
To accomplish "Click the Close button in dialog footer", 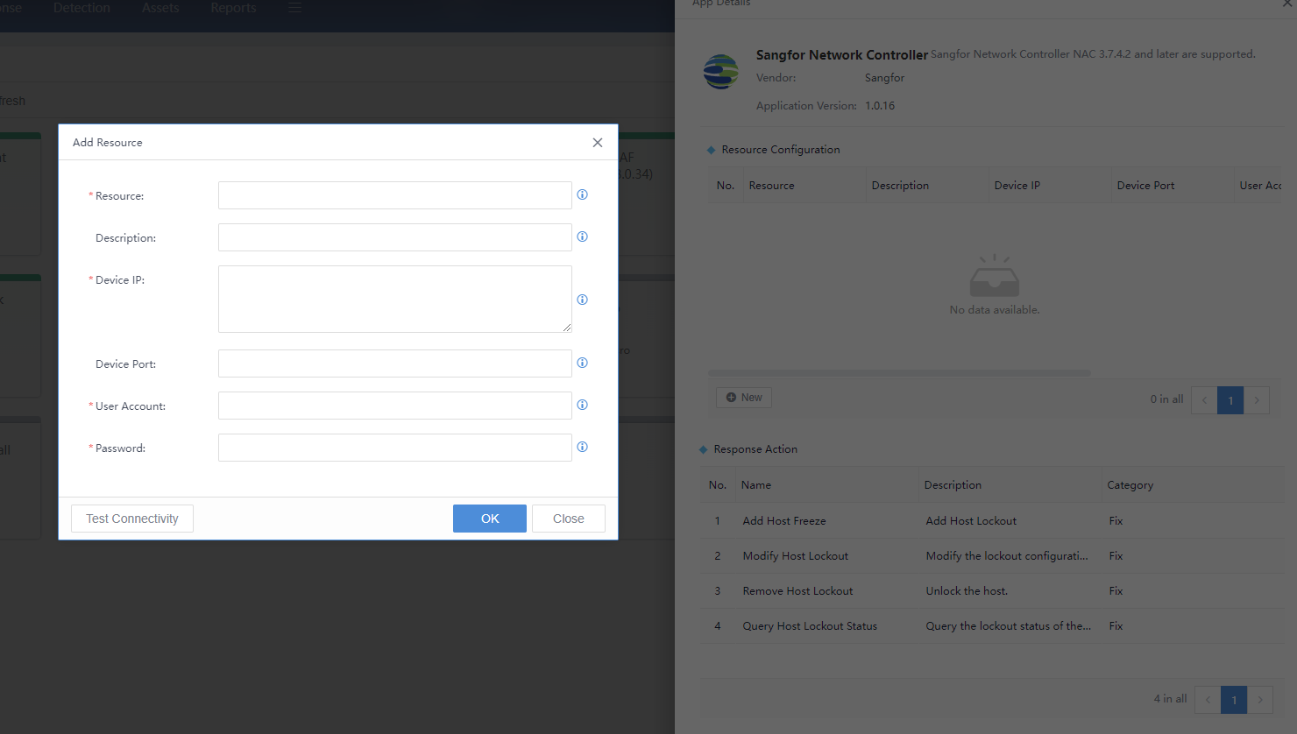I will 568,519.
